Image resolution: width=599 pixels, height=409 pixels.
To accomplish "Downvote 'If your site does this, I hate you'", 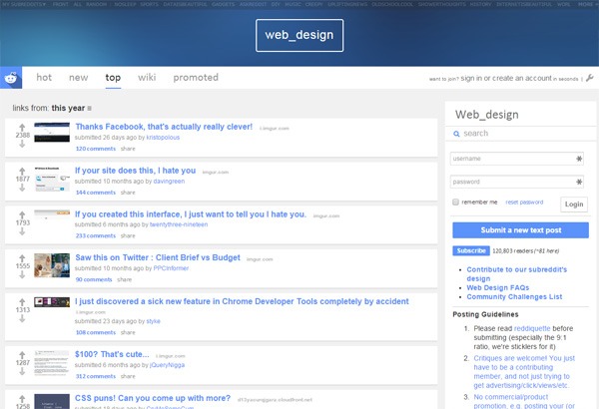I will coord(22,188).
